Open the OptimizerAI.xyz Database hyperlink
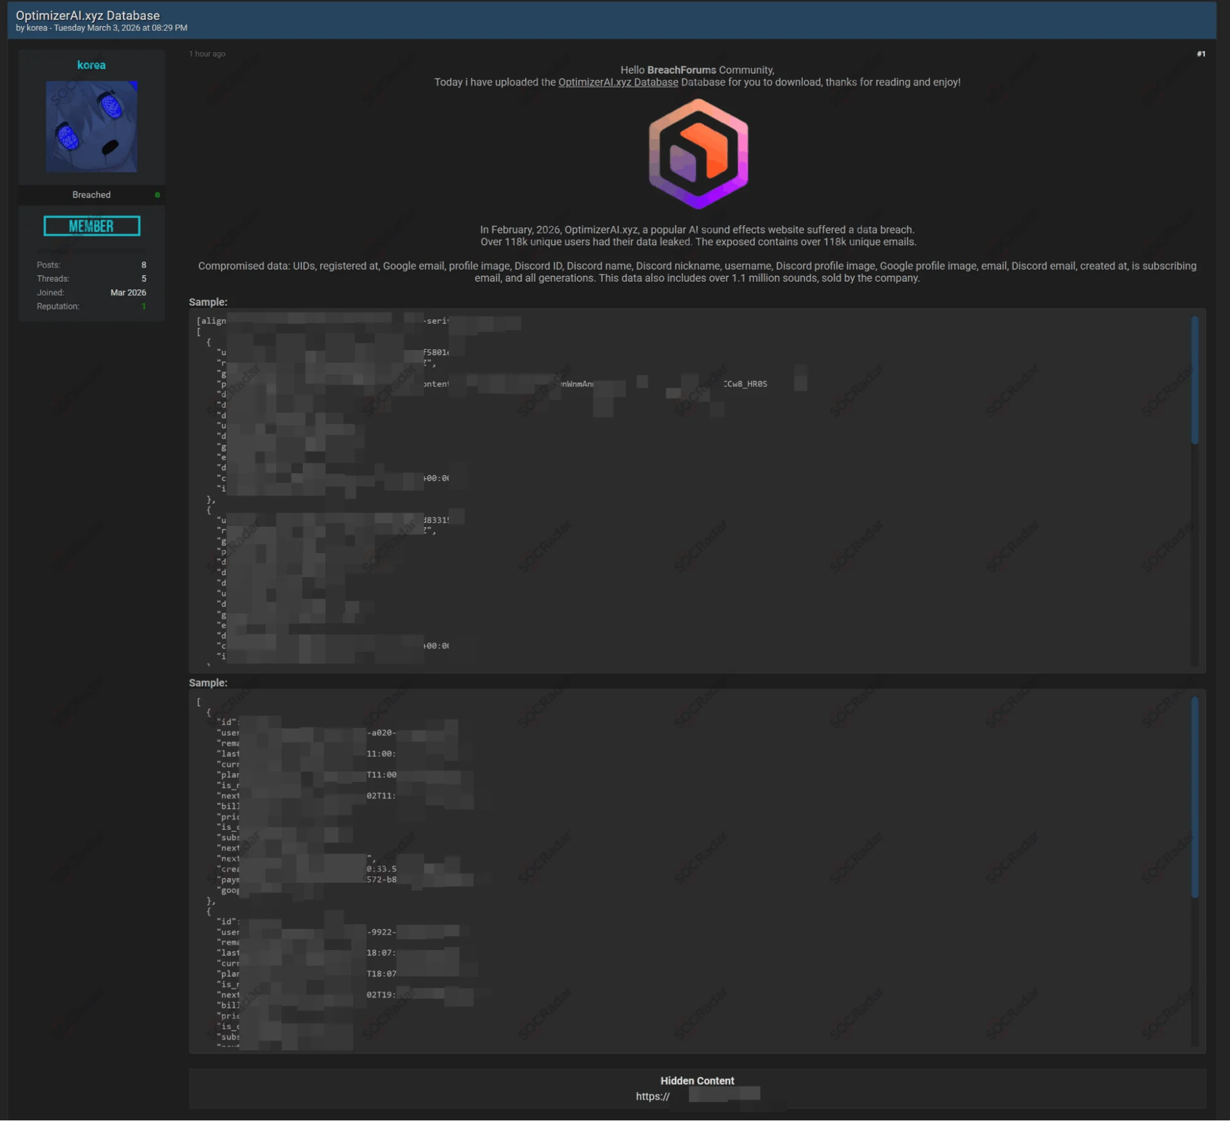The image size is (1230, 1121). [x=618, y=82]
